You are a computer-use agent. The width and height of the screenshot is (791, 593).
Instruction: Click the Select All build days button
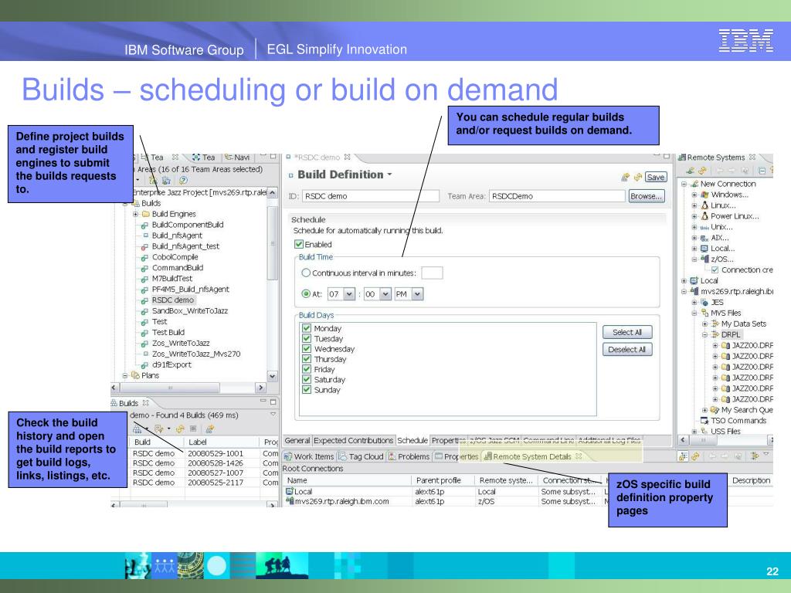pyautogui.click(x=627, y=332)
